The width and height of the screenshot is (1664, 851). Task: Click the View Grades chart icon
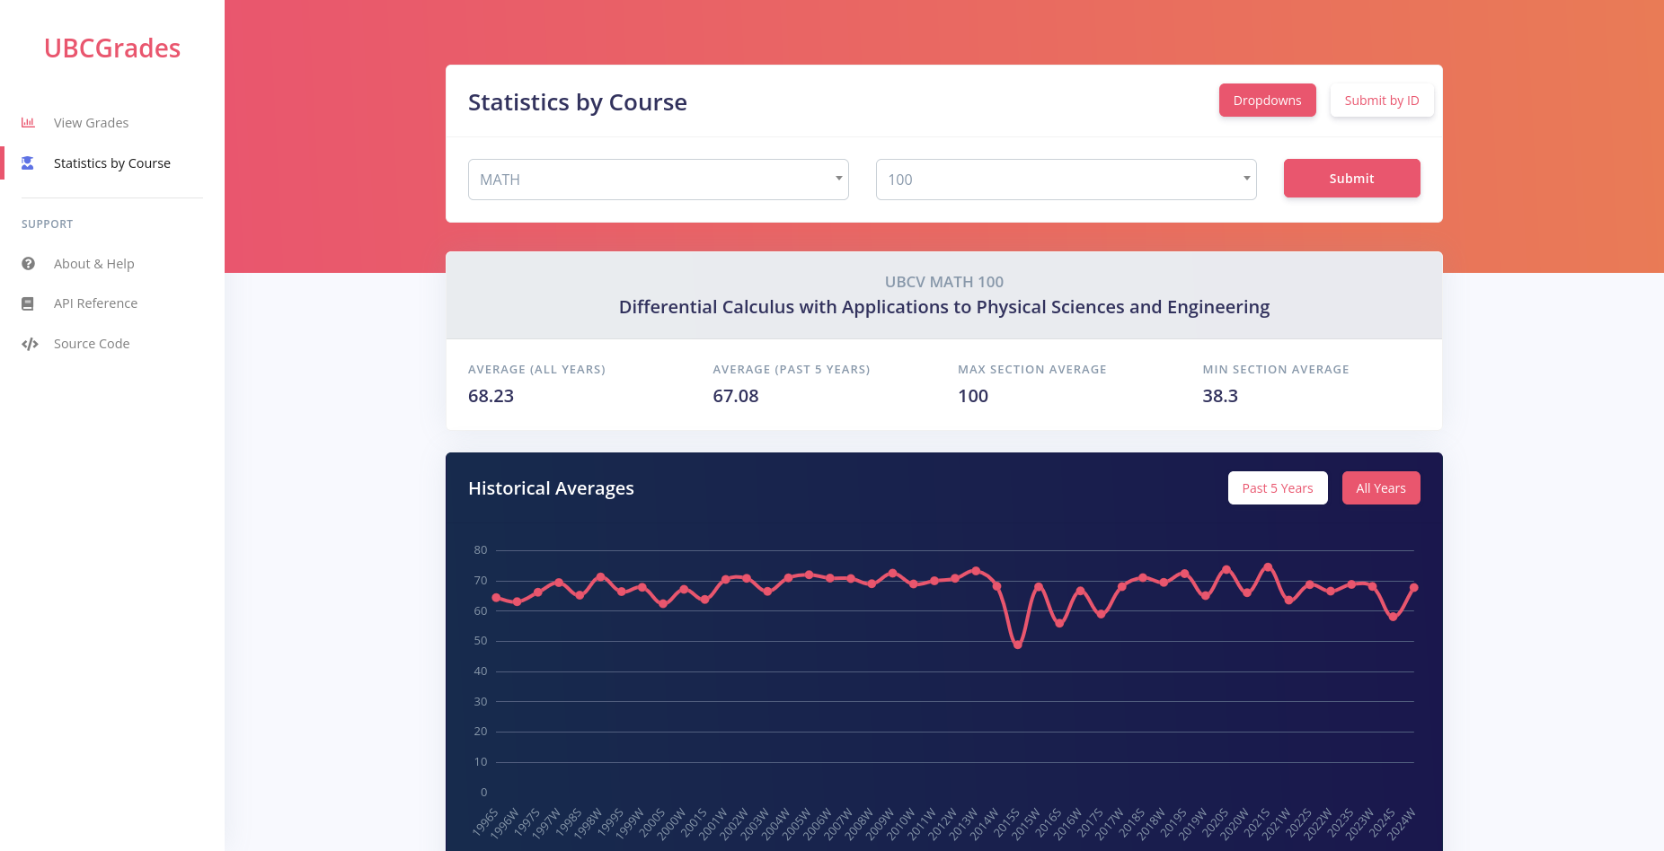coord(28,123)
